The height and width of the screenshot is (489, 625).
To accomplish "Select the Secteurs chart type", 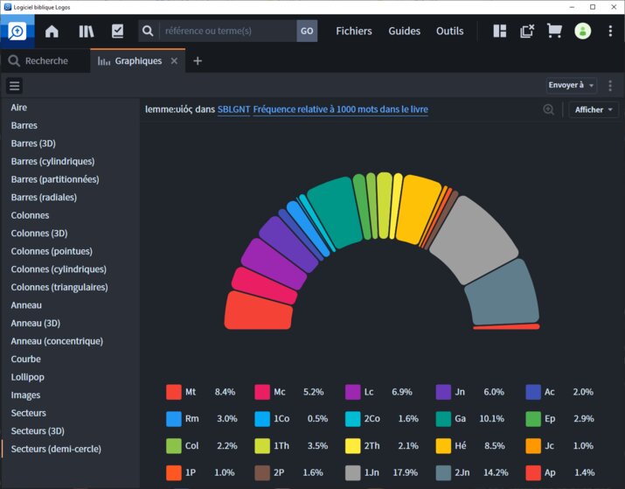I will pos(29,413).
